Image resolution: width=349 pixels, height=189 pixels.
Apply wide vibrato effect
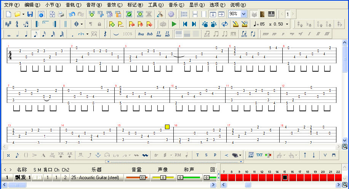(145, 155)
